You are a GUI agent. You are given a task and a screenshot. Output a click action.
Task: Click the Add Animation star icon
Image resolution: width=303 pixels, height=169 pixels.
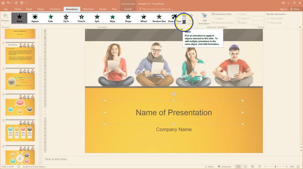click(x=204, y=16)
